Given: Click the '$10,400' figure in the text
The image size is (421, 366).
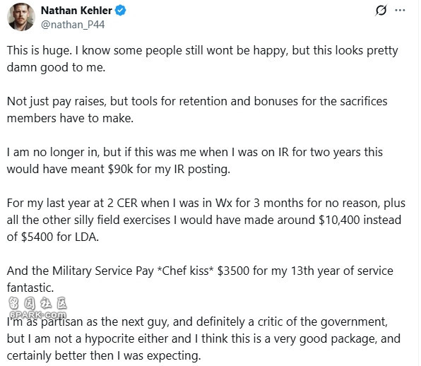Looking at the screenshot, I should [x=339, y=220].
